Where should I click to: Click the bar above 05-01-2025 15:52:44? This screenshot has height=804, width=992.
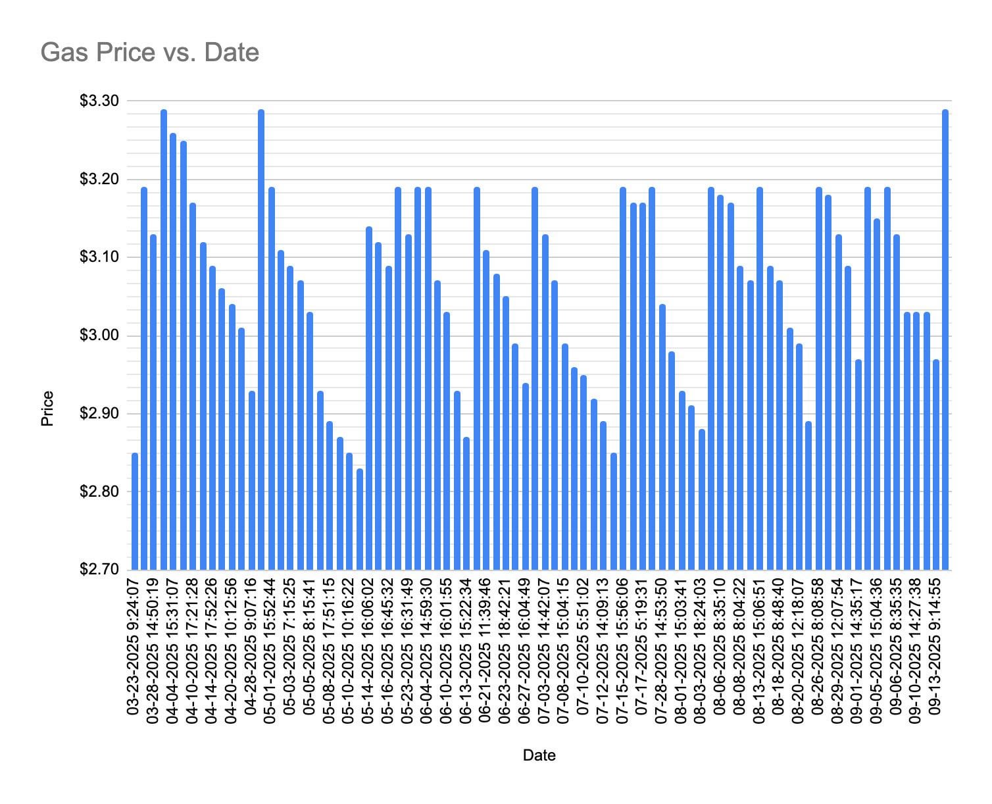pyautogui.click(x=271, y=378)
